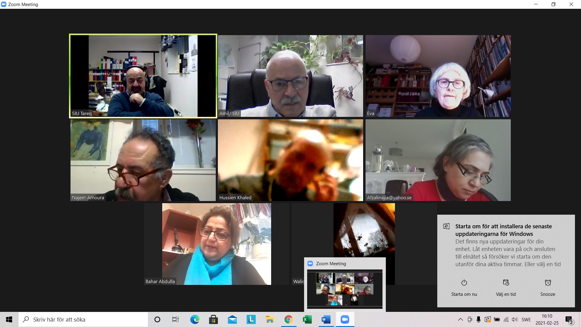581x327 pixels.
Task: Switch to Word on the taskbar
Action: tap(326, 319)
